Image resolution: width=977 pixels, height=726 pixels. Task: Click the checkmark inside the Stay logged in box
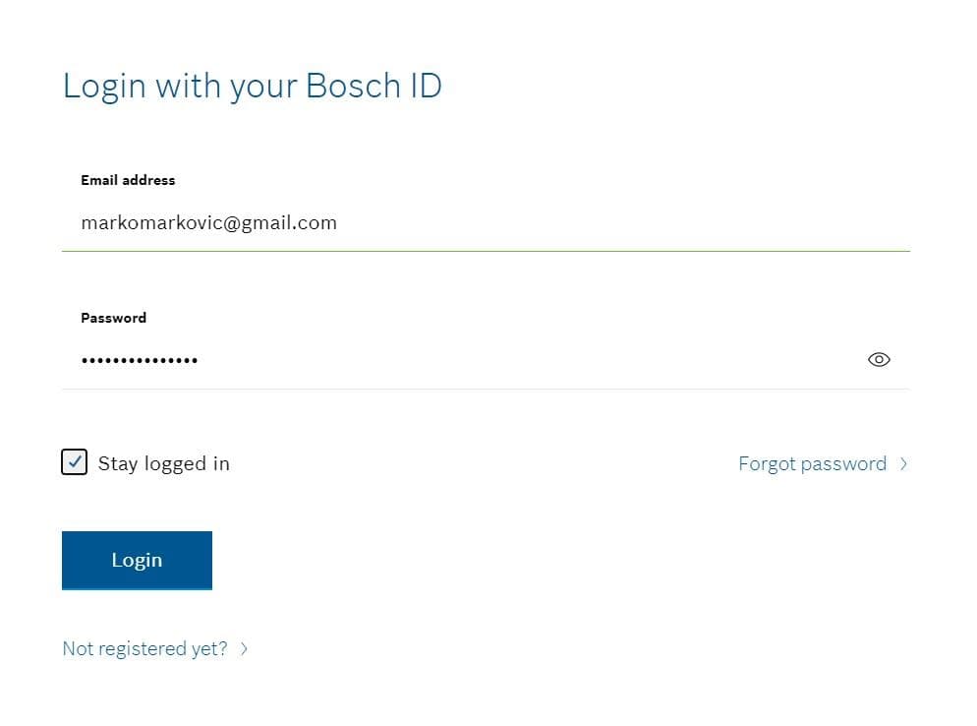coord(75,462)
